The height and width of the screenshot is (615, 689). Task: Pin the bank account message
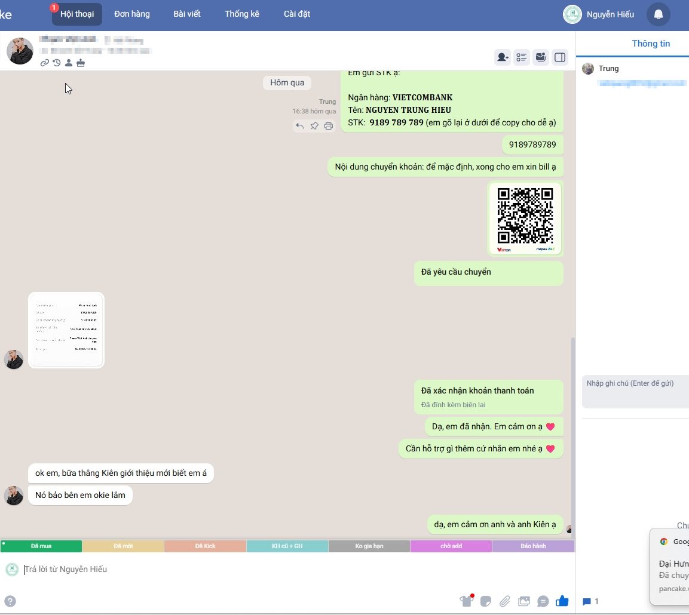314,126
